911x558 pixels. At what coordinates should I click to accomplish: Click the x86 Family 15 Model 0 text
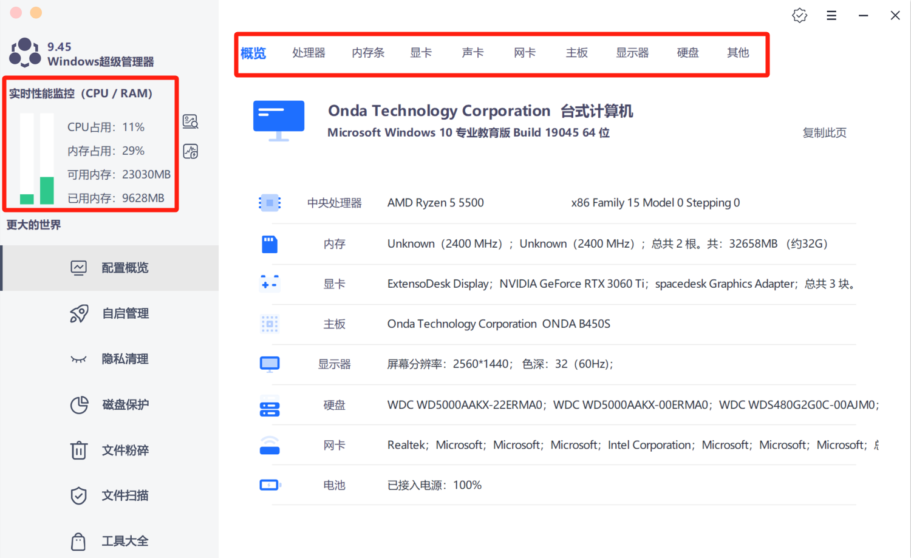tap(655, 203)
